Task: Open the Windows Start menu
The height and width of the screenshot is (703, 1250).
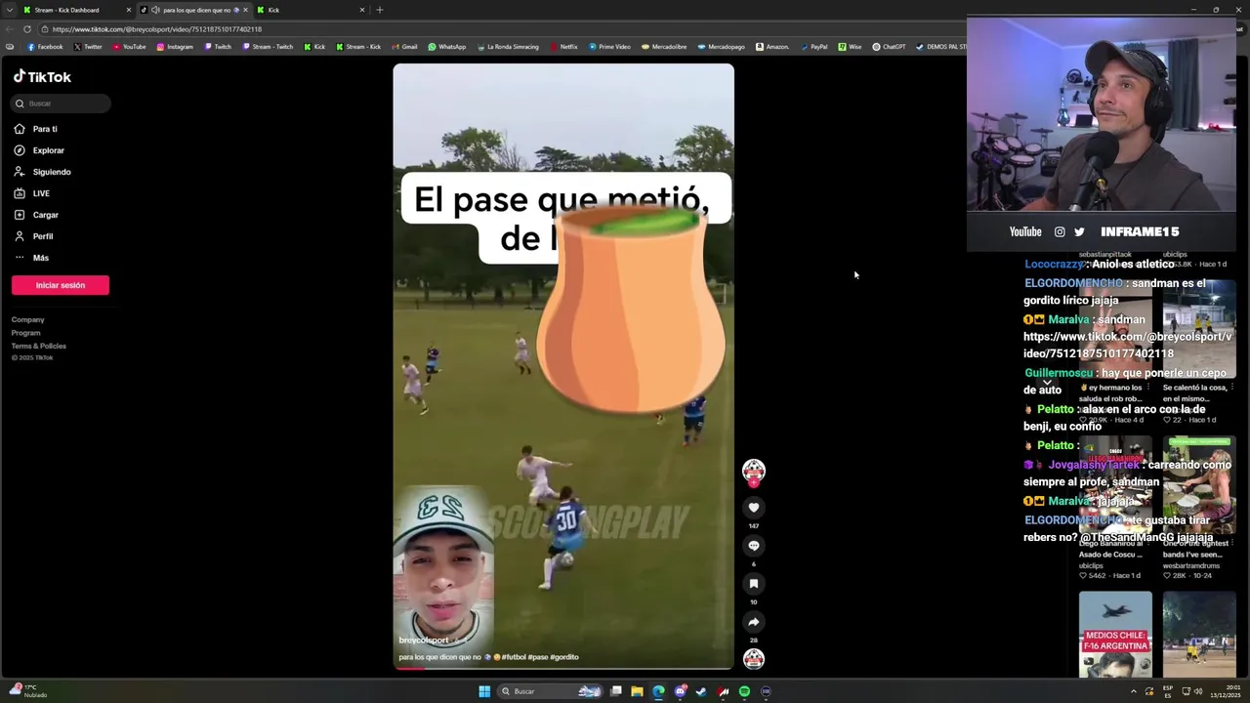Action: pyautogui.click(x=484, y=691)
